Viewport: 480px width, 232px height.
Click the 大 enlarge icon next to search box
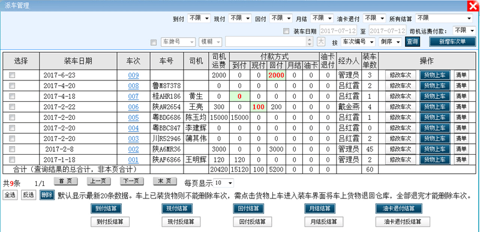[x=320, y=41]
